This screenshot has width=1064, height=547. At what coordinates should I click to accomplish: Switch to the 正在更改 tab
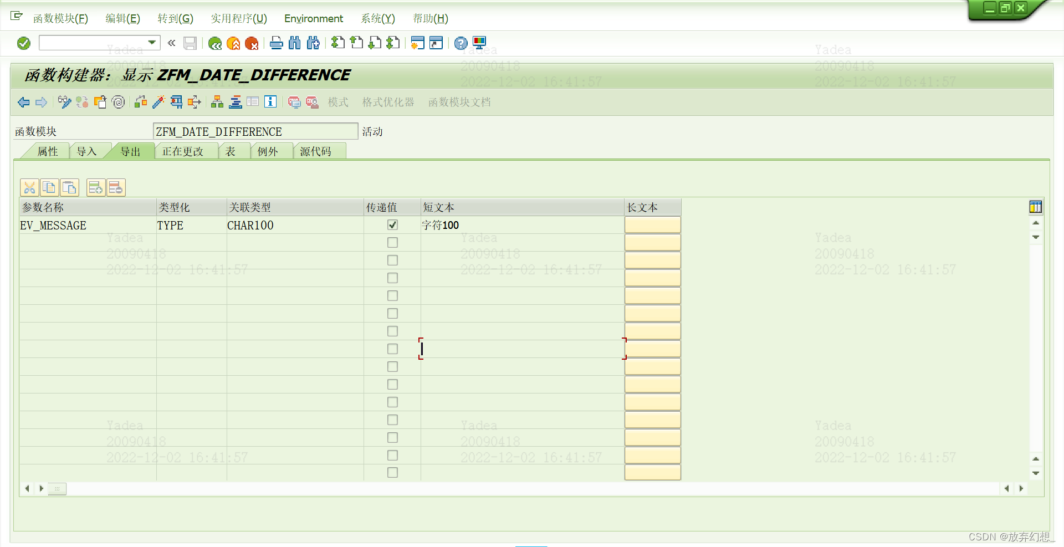[x=183, y=151]
